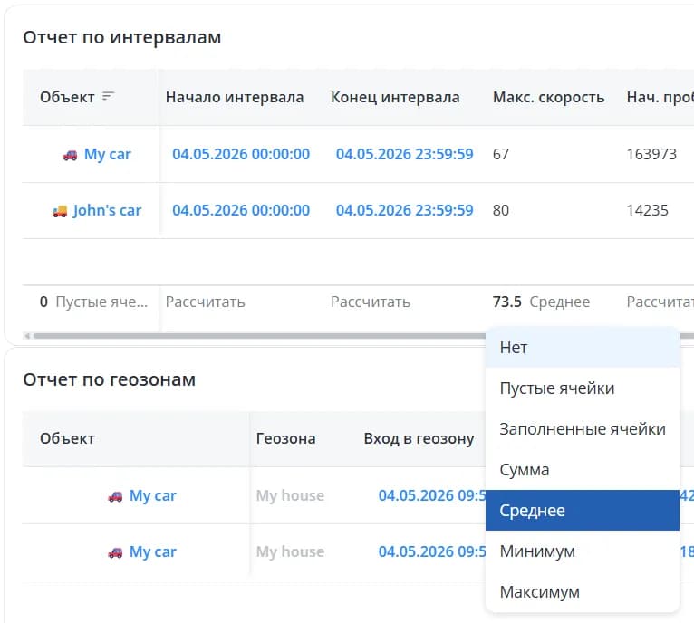Click max speed value 67
Image resolution: width=694 pixels, height=623 pixels.
(x=501, y=154)
